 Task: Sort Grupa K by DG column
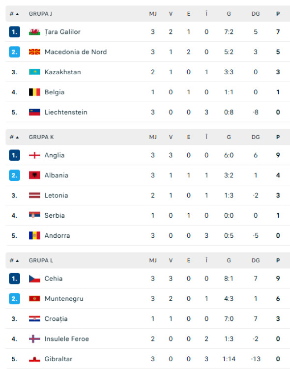[256, 137]
